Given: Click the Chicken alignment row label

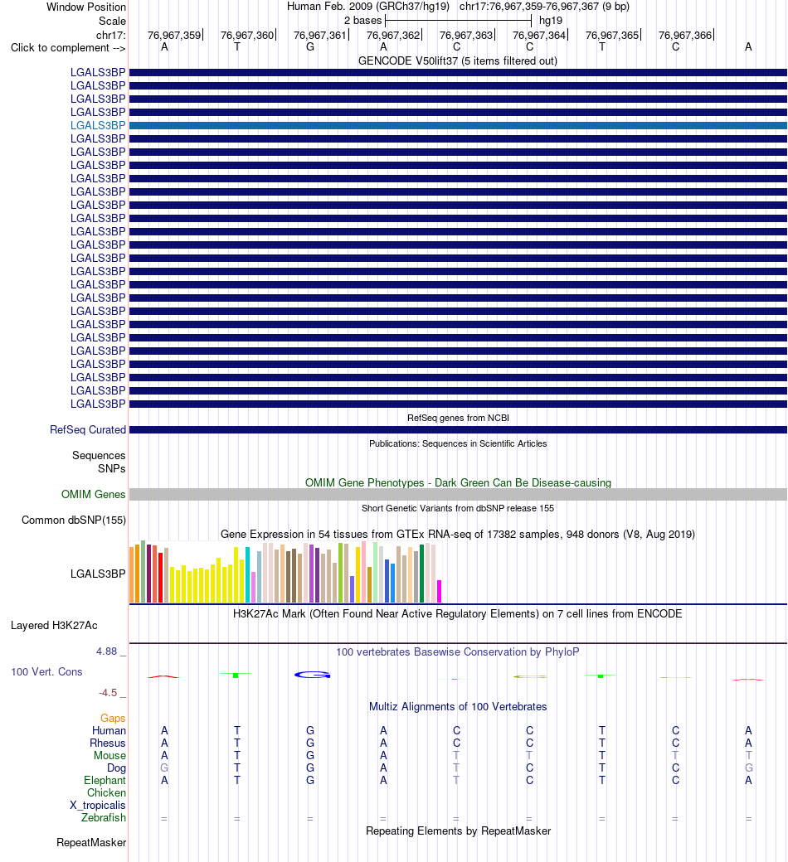Looking at the screenshot, I should (x=106, y=792).
